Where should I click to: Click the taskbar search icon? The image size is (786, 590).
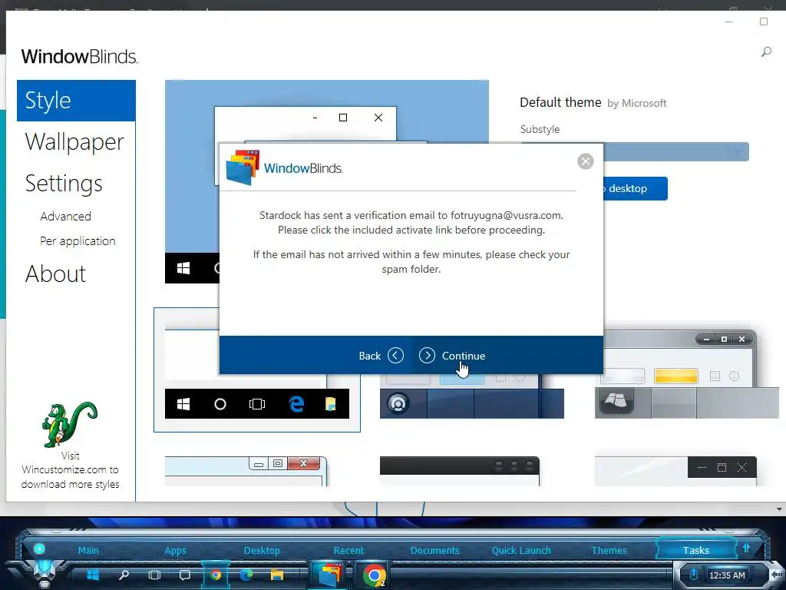click(124, 575)
